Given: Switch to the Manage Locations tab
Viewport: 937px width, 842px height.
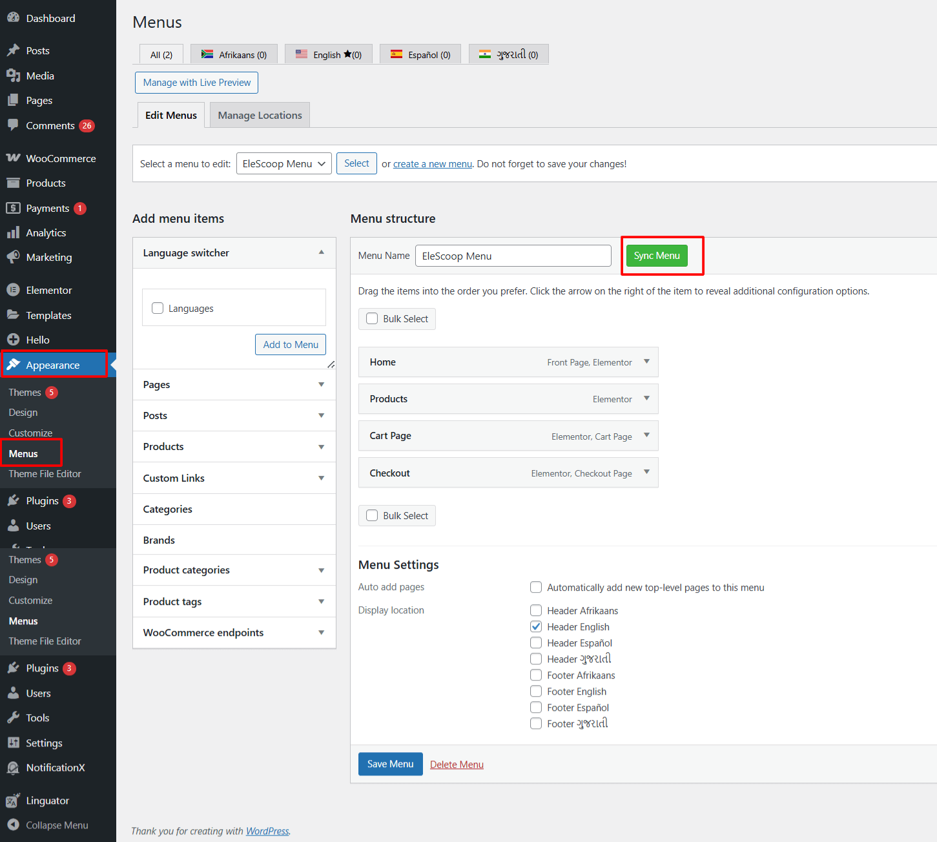Looking at the screenshot, I should 260,115.
